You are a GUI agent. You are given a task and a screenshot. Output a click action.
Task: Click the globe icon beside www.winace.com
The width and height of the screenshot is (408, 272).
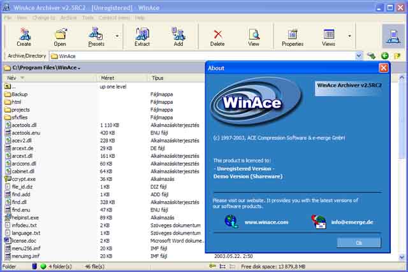pos(231,222)
